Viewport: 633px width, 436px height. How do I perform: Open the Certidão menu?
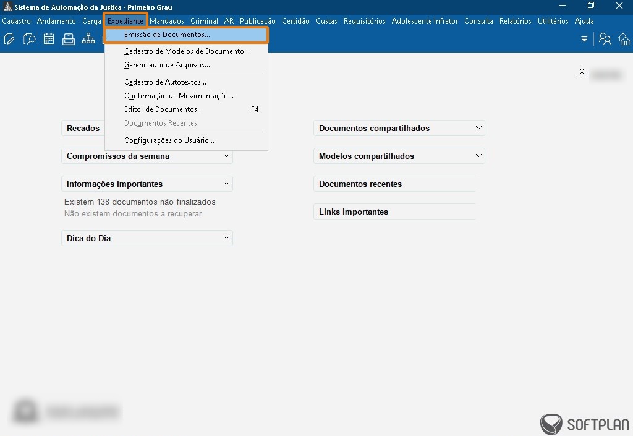pos(295,21)
